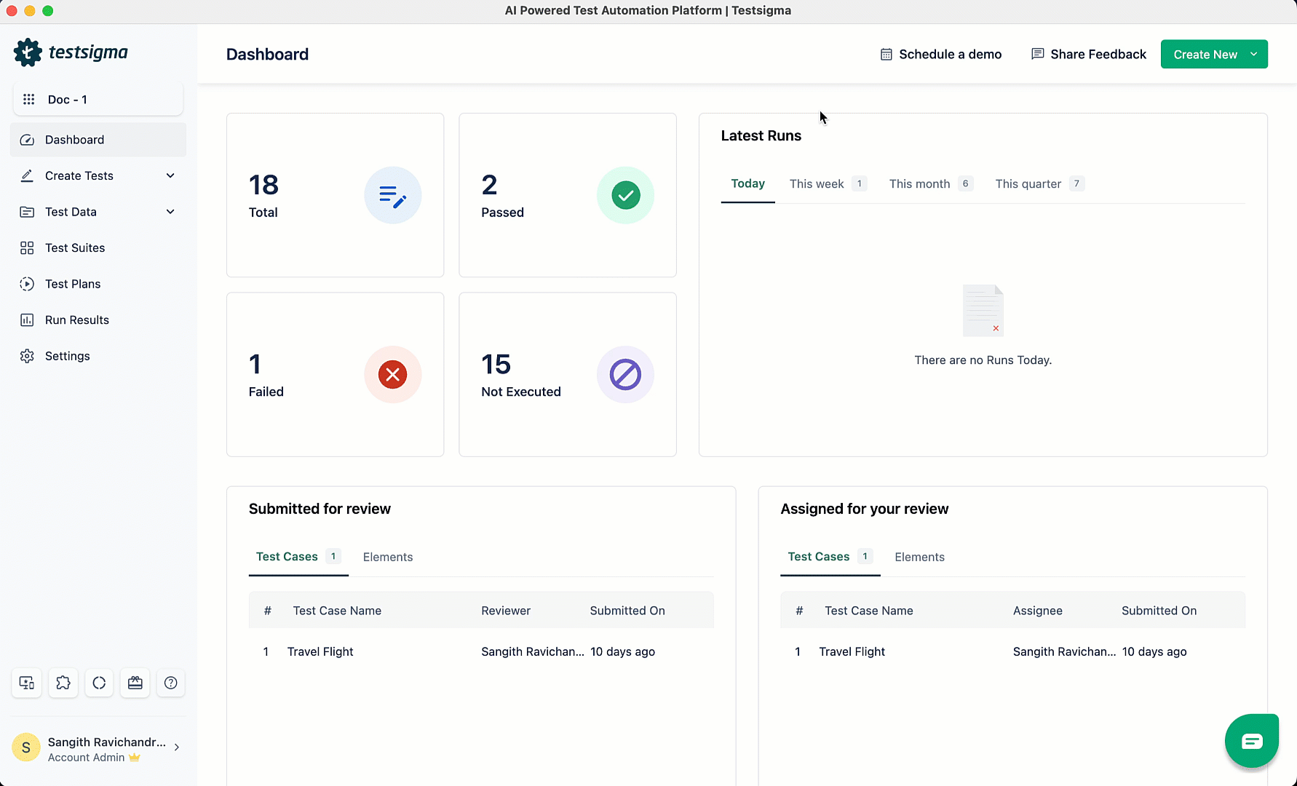Click the Schedule a demo calendar icon
This screenshot has height=786, width=1297.
tap(886, 54)
